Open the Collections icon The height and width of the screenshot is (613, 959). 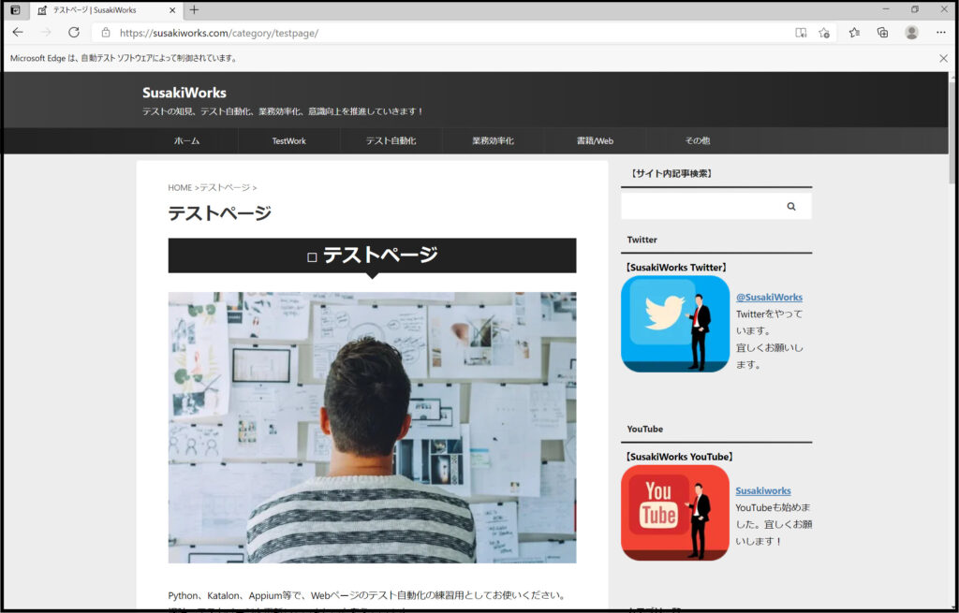tap(882, 33)
